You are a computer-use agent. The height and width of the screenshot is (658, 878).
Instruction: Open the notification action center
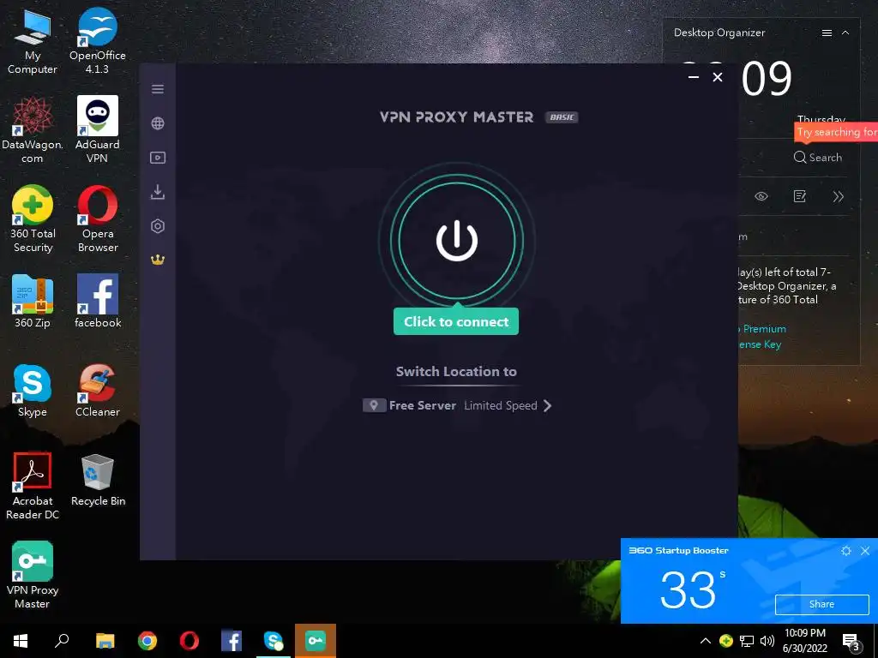851,641
